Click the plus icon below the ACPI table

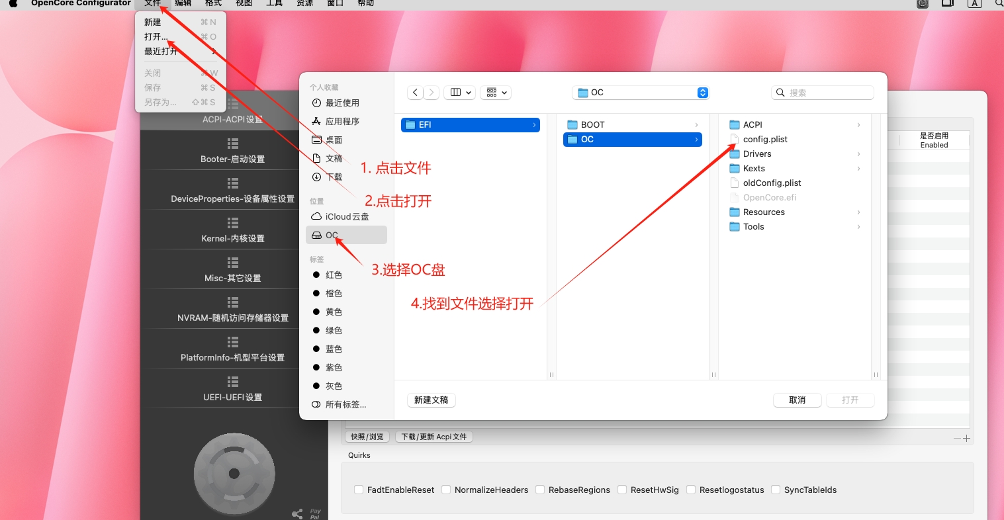click(966, 438)
